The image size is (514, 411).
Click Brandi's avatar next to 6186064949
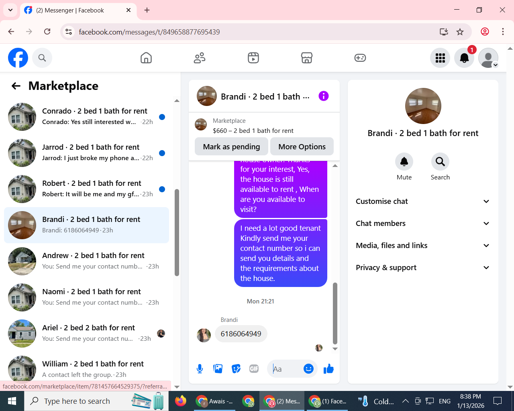[x=204, y=335]
